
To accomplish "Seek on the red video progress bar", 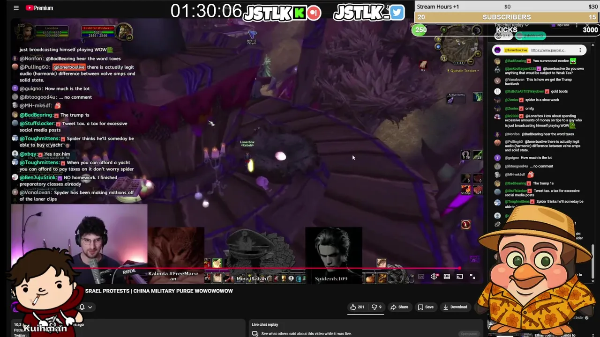I will (266, 269).
